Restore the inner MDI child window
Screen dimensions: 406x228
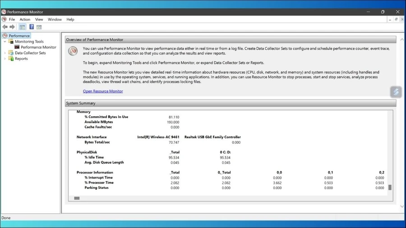(396, 19)
